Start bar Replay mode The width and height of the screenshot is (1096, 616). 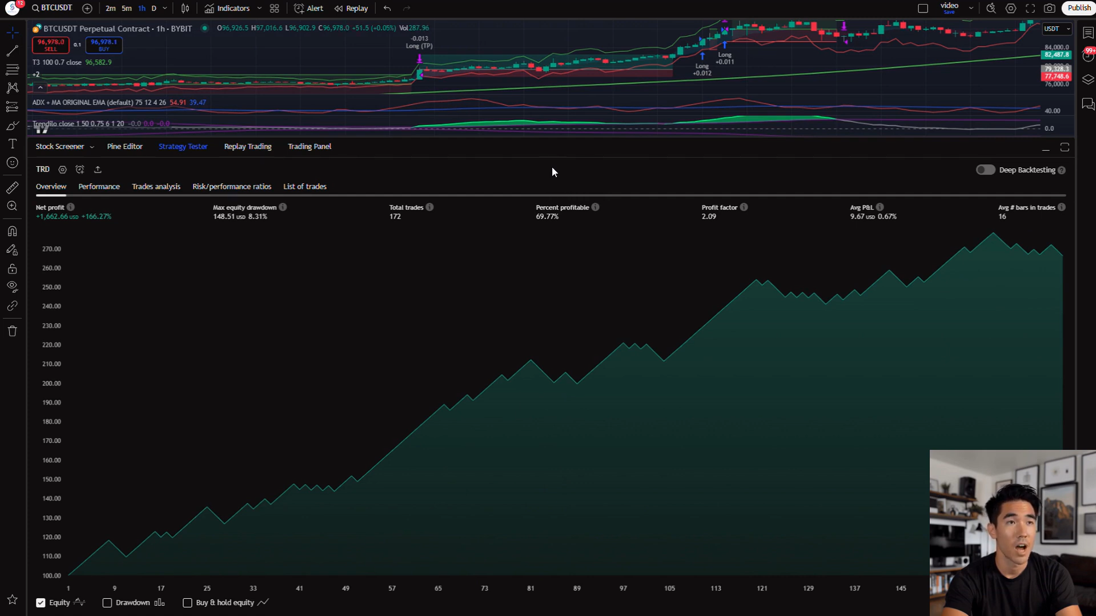pos(351,8)
